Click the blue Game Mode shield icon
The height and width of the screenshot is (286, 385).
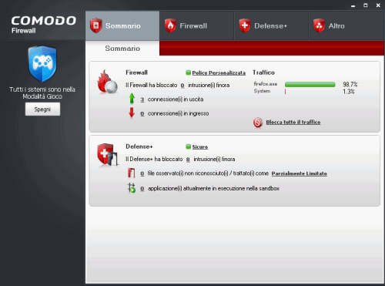point(42,64)
